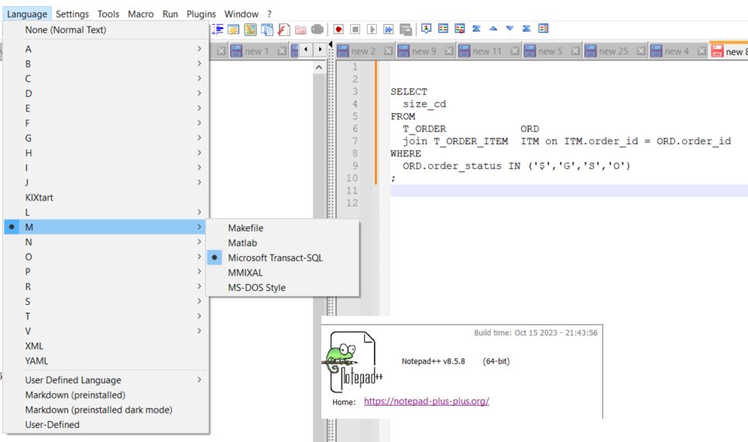Toggle the indent guide toolbar icon
Screen dimensions: 748x442
218,29
